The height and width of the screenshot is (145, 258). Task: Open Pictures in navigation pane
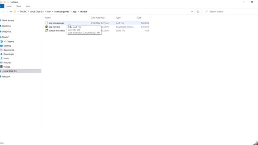click(x=7, y=63)
